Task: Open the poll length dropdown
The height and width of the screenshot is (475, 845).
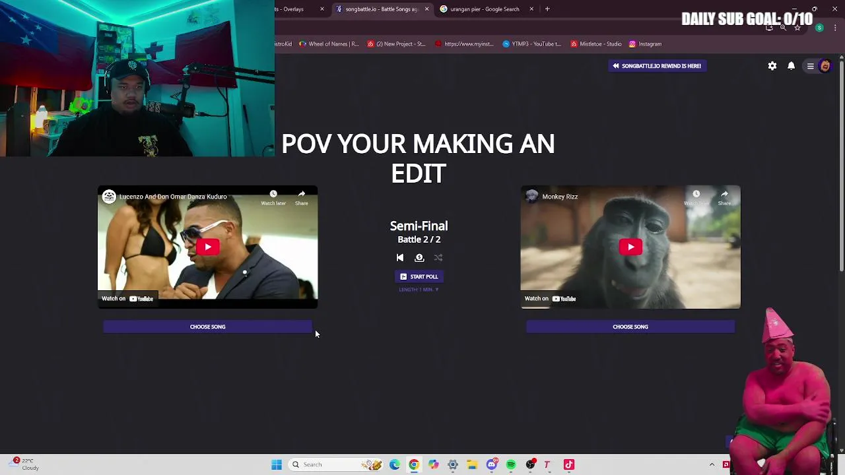Action: (x=419, y=290)
